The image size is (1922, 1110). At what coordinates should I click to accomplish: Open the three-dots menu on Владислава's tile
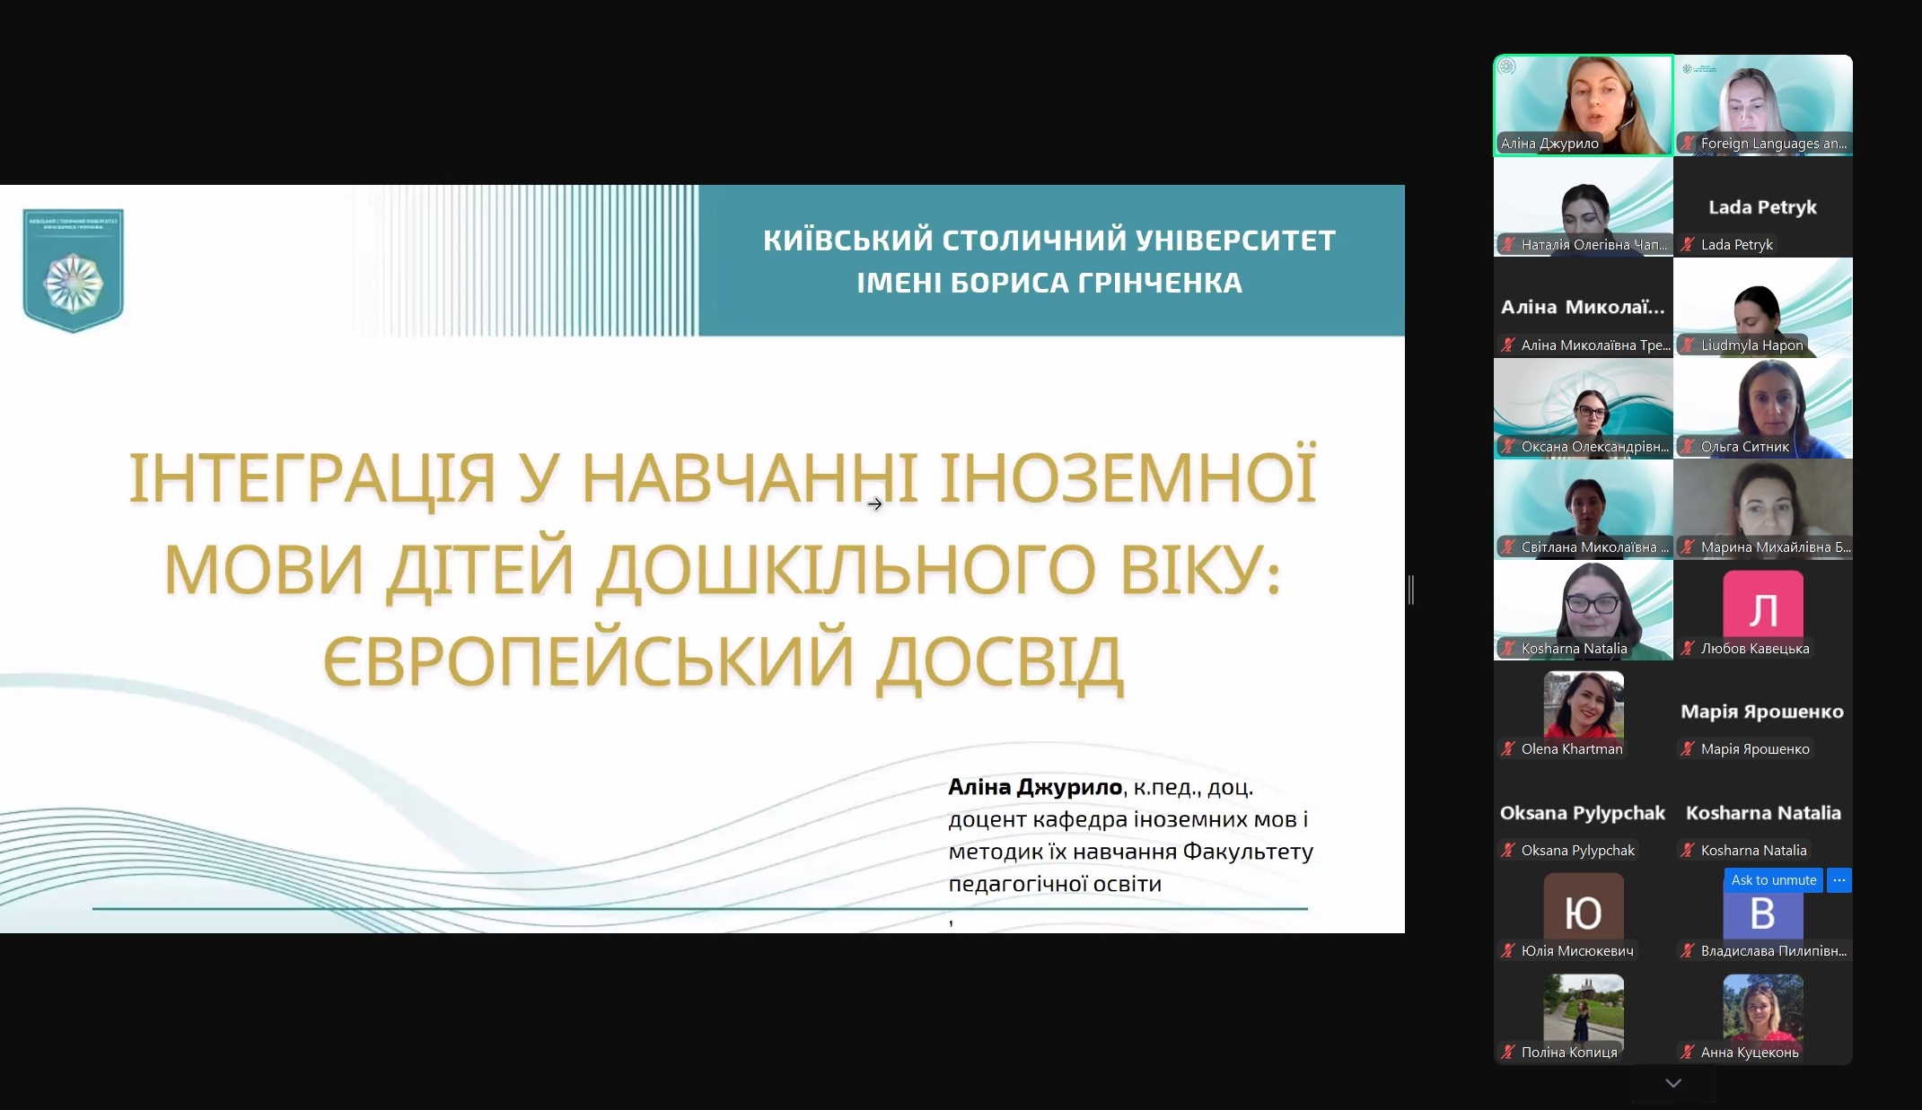(x=1839, y=880)
